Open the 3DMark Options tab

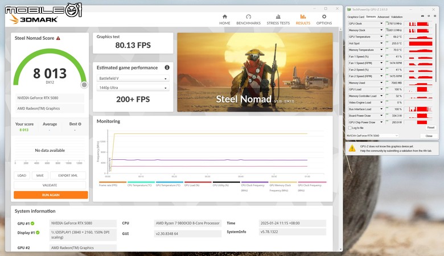coord(324,19)
